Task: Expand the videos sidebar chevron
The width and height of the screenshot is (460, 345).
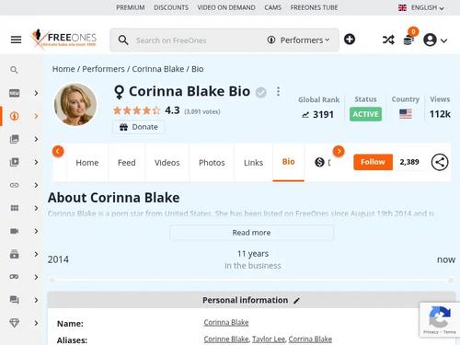Action: pyautogui.click(x=36, y=162)
